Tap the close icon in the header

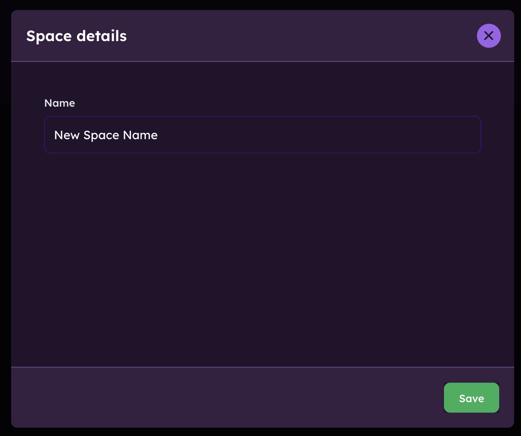click(x=488, y=36)
